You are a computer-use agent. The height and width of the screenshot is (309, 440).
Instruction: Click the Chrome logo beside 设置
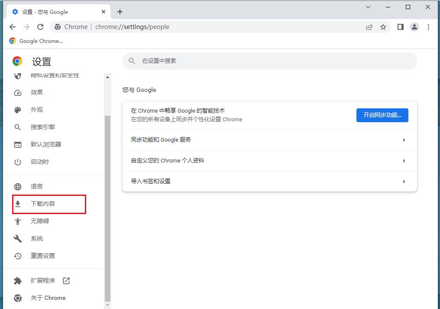[x=17, y=61]
